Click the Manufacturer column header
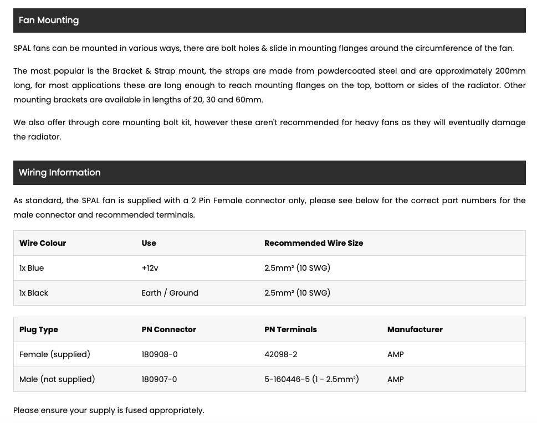 (x=415, y=329)
